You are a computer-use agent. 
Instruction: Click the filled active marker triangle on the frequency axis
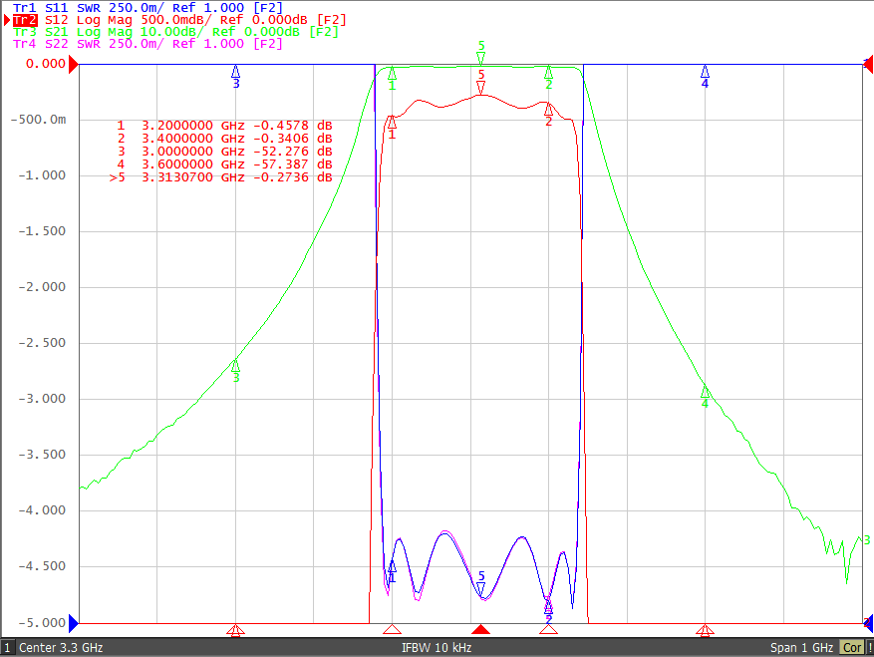click(x=481, y=630)
